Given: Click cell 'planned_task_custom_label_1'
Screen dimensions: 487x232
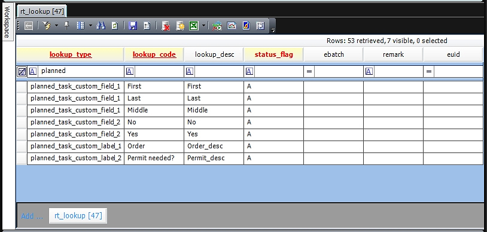Looking at the screenshot, I should point(76,146).
